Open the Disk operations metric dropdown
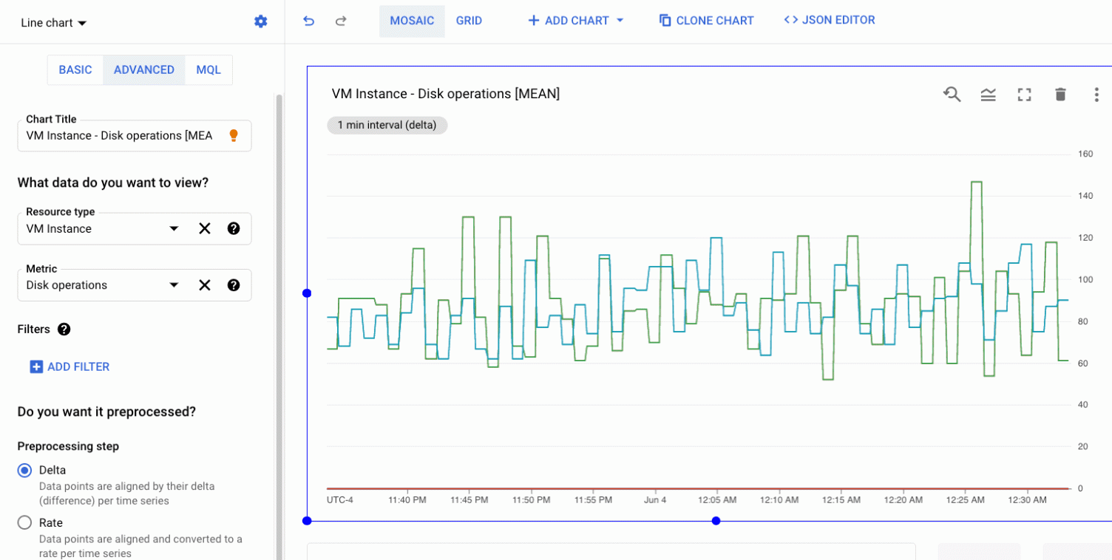 point(173,284)
